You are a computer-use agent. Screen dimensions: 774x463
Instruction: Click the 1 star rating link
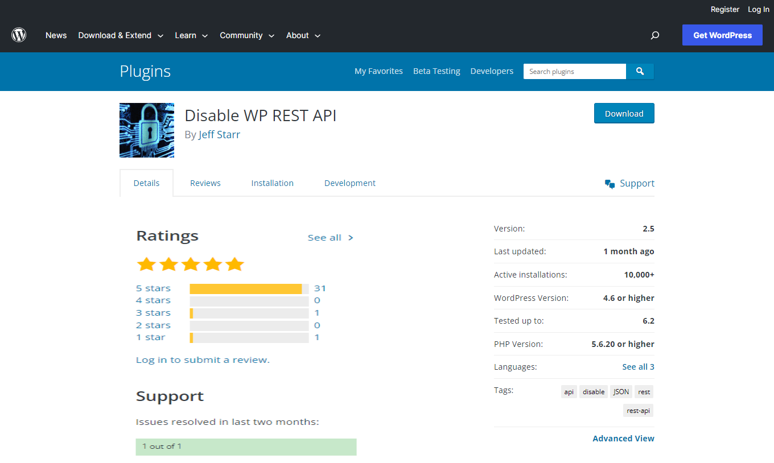(151, 337)
